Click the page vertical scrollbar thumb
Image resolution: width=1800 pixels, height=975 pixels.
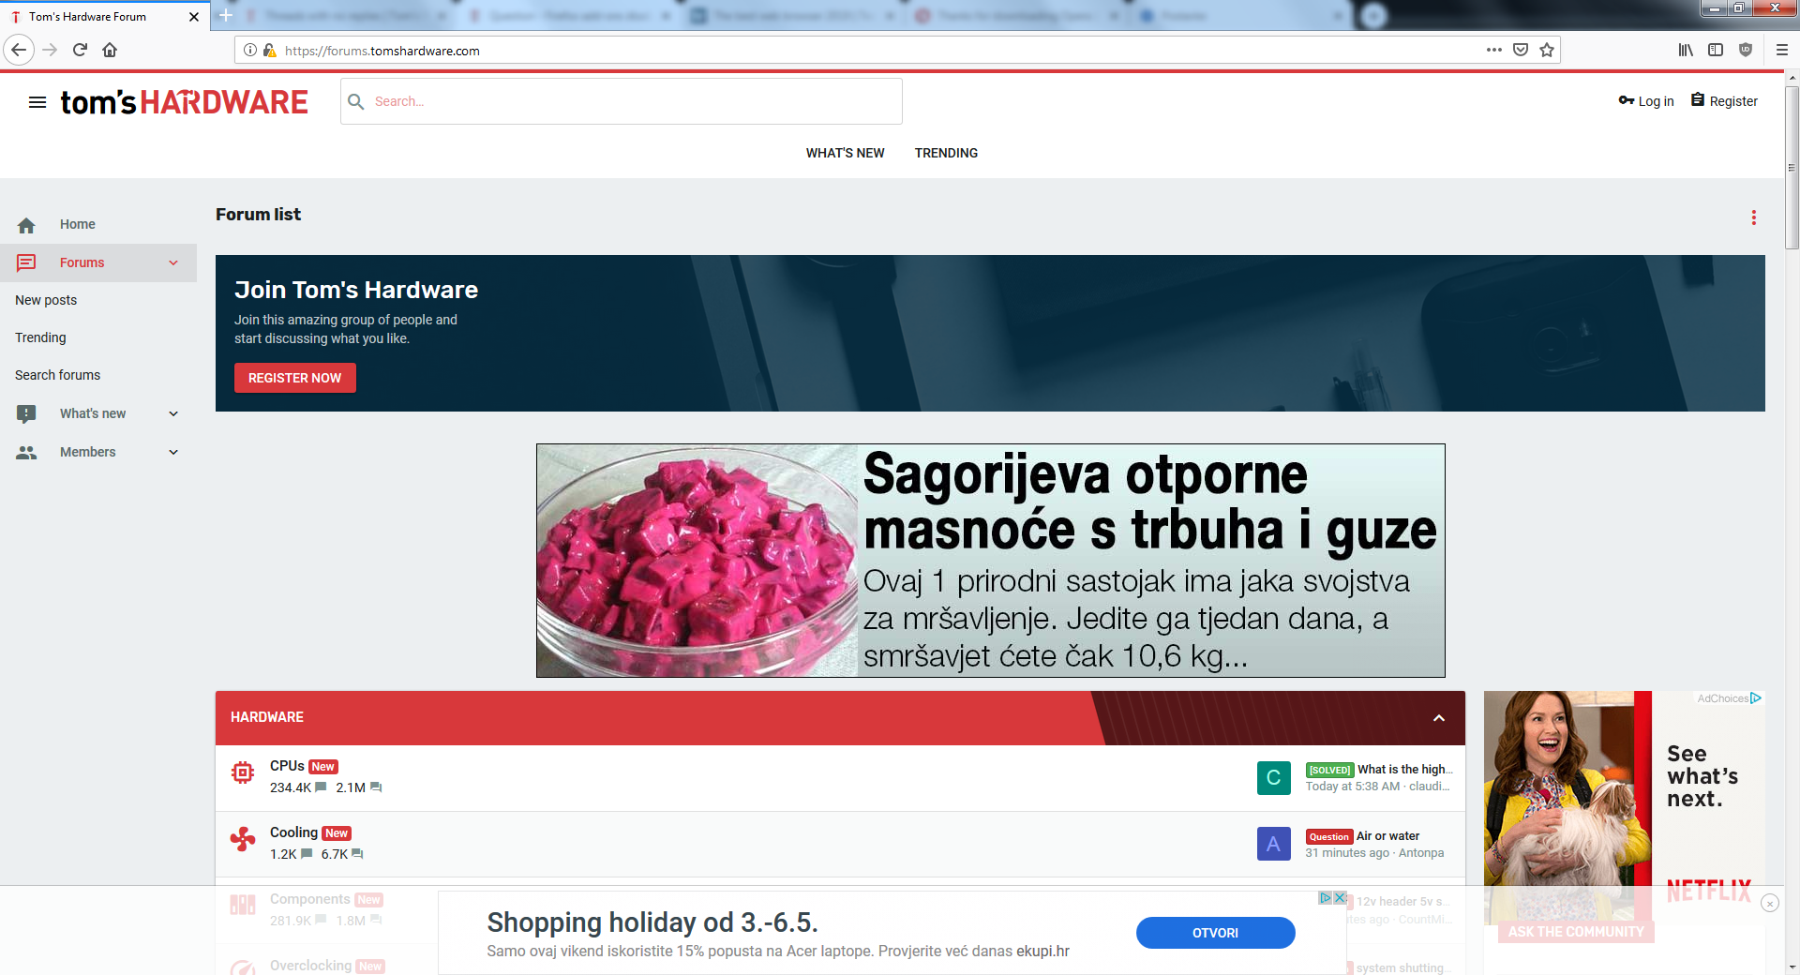(1792, 168)
